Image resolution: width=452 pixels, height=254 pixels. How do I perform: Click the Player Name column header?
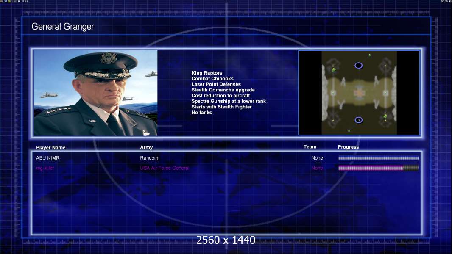point(51,148)
